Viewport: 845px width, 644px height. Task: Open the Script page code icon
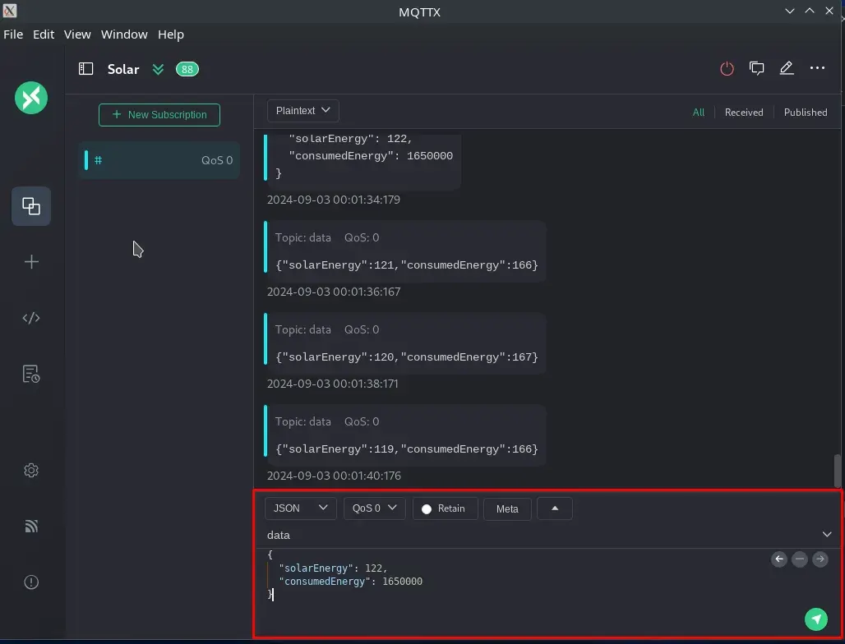point(31,318)
